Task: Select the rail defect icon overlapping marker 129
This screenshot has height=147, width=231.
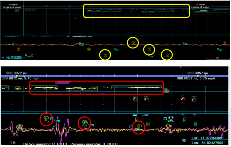Action: [84, 123]
